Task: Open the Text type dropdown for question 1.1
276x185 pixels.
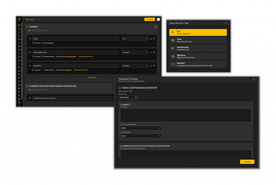Action: pos(135,39)
